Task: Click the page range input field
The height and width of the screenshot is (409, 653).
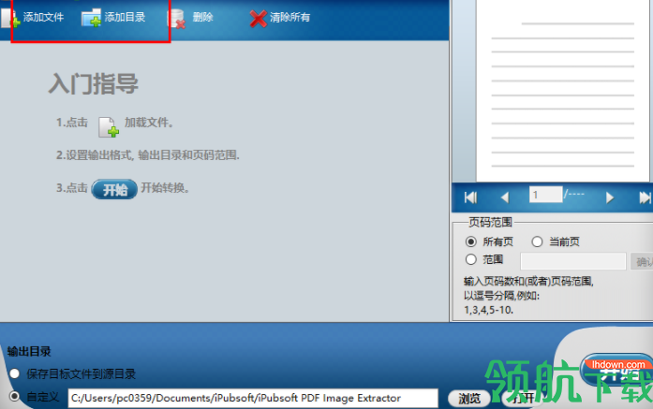Action: (x=573, y=261)
